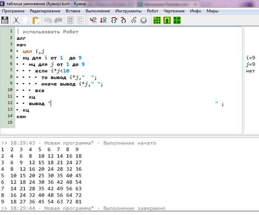Click empty line 15 in the editor

129,122
